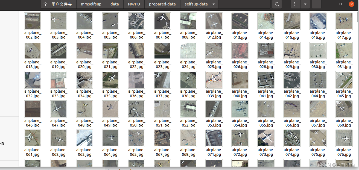
Task: Click the file name airplane_040.jpg
Action: point(240,93)
